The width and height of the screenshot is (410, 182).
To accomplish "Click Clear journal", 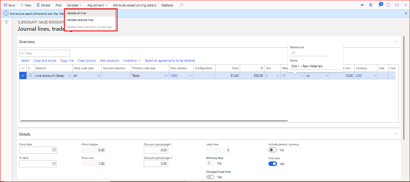I will point(86,61).
